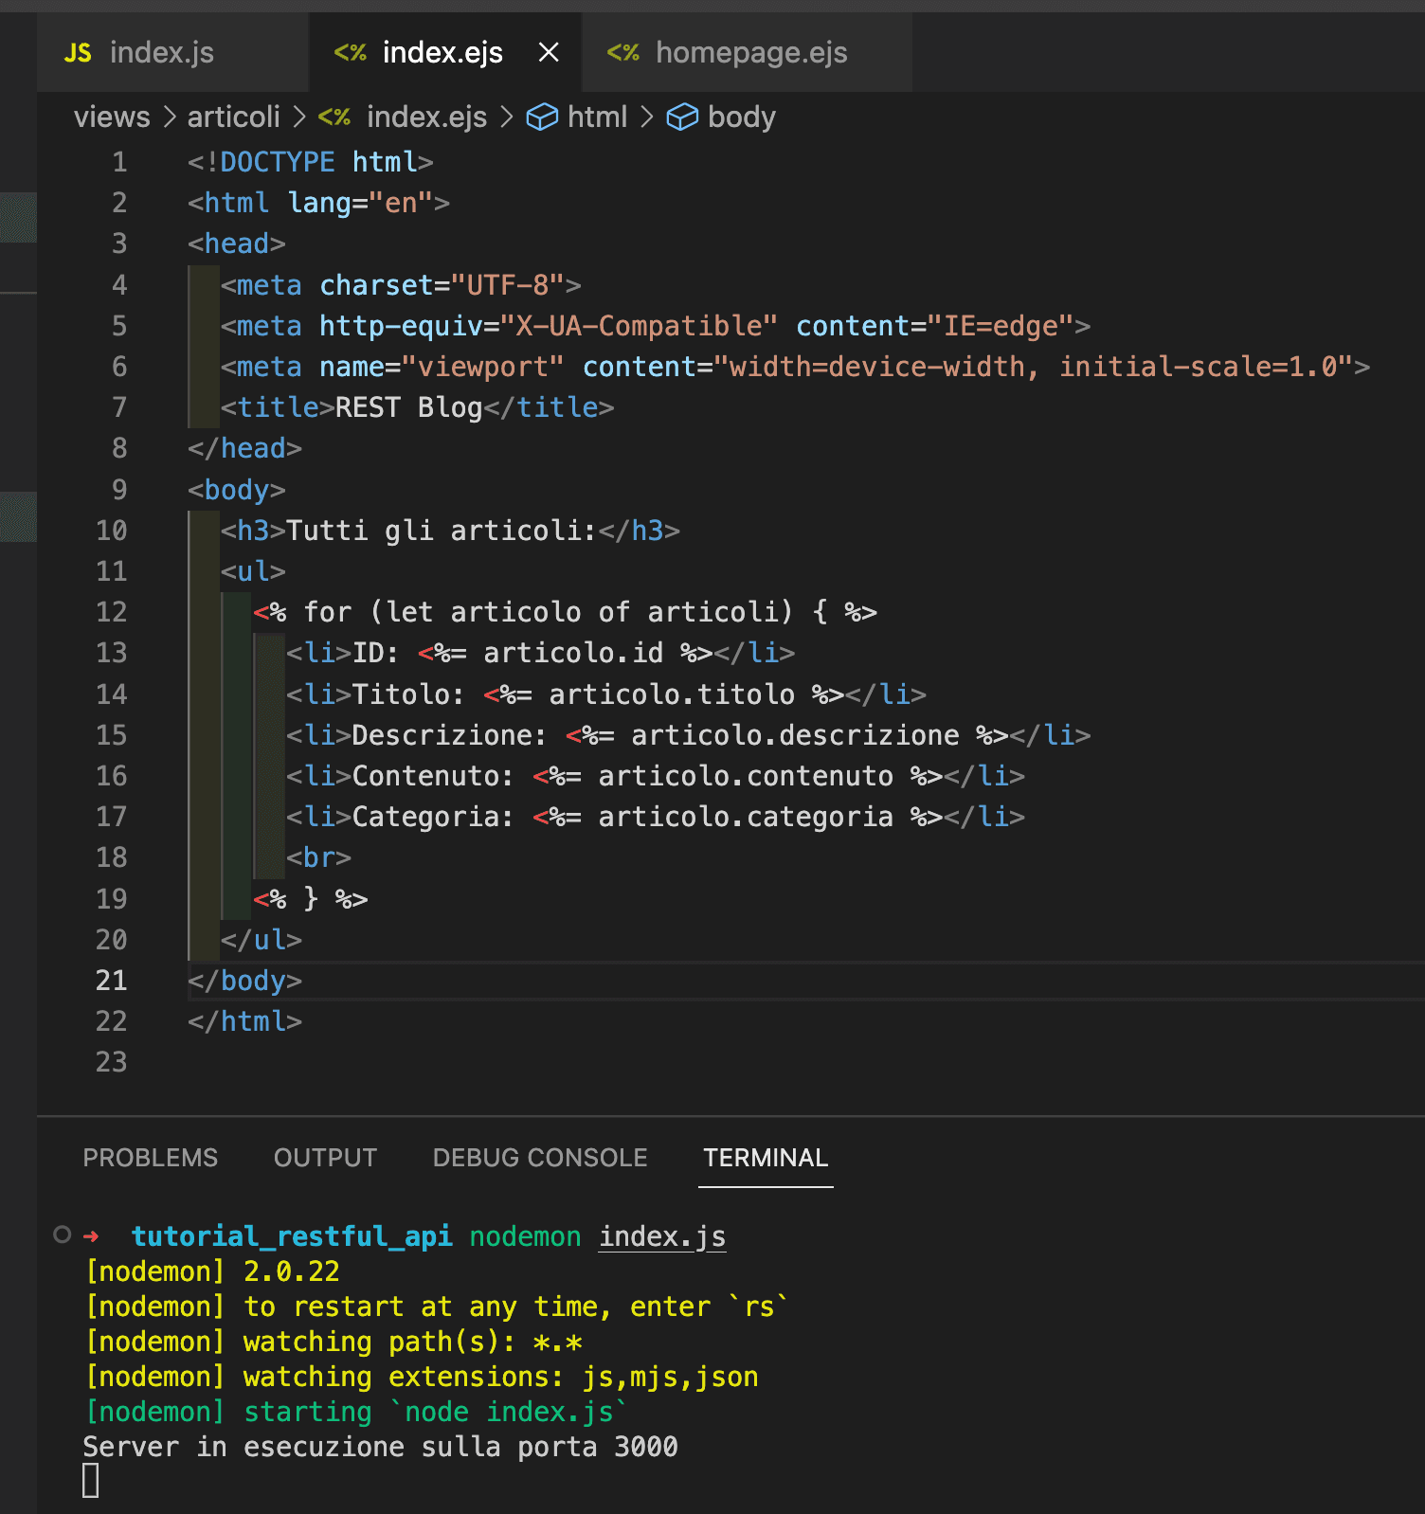Screen dimensions: 1425x1514
Task: Click 'articolo.categoria' in the code
Action: [746, 817]
